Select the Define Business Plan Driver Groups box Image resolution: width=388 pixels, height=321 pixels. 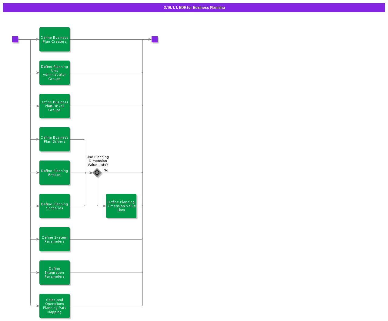(x=55, y=106)
